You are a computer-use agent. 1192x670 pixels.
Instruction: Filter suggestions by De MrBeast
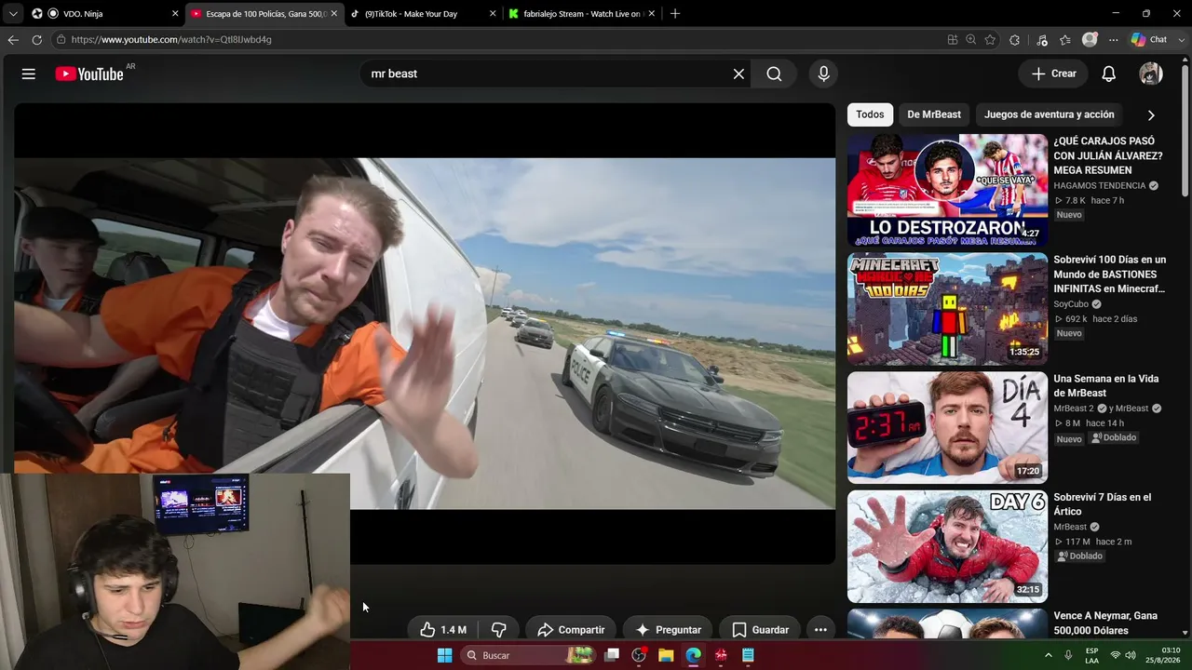[x=934, y=114]
